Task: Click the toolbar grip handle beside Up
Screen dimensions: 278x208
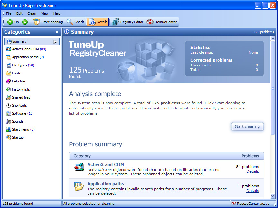Action: [3, 22]
